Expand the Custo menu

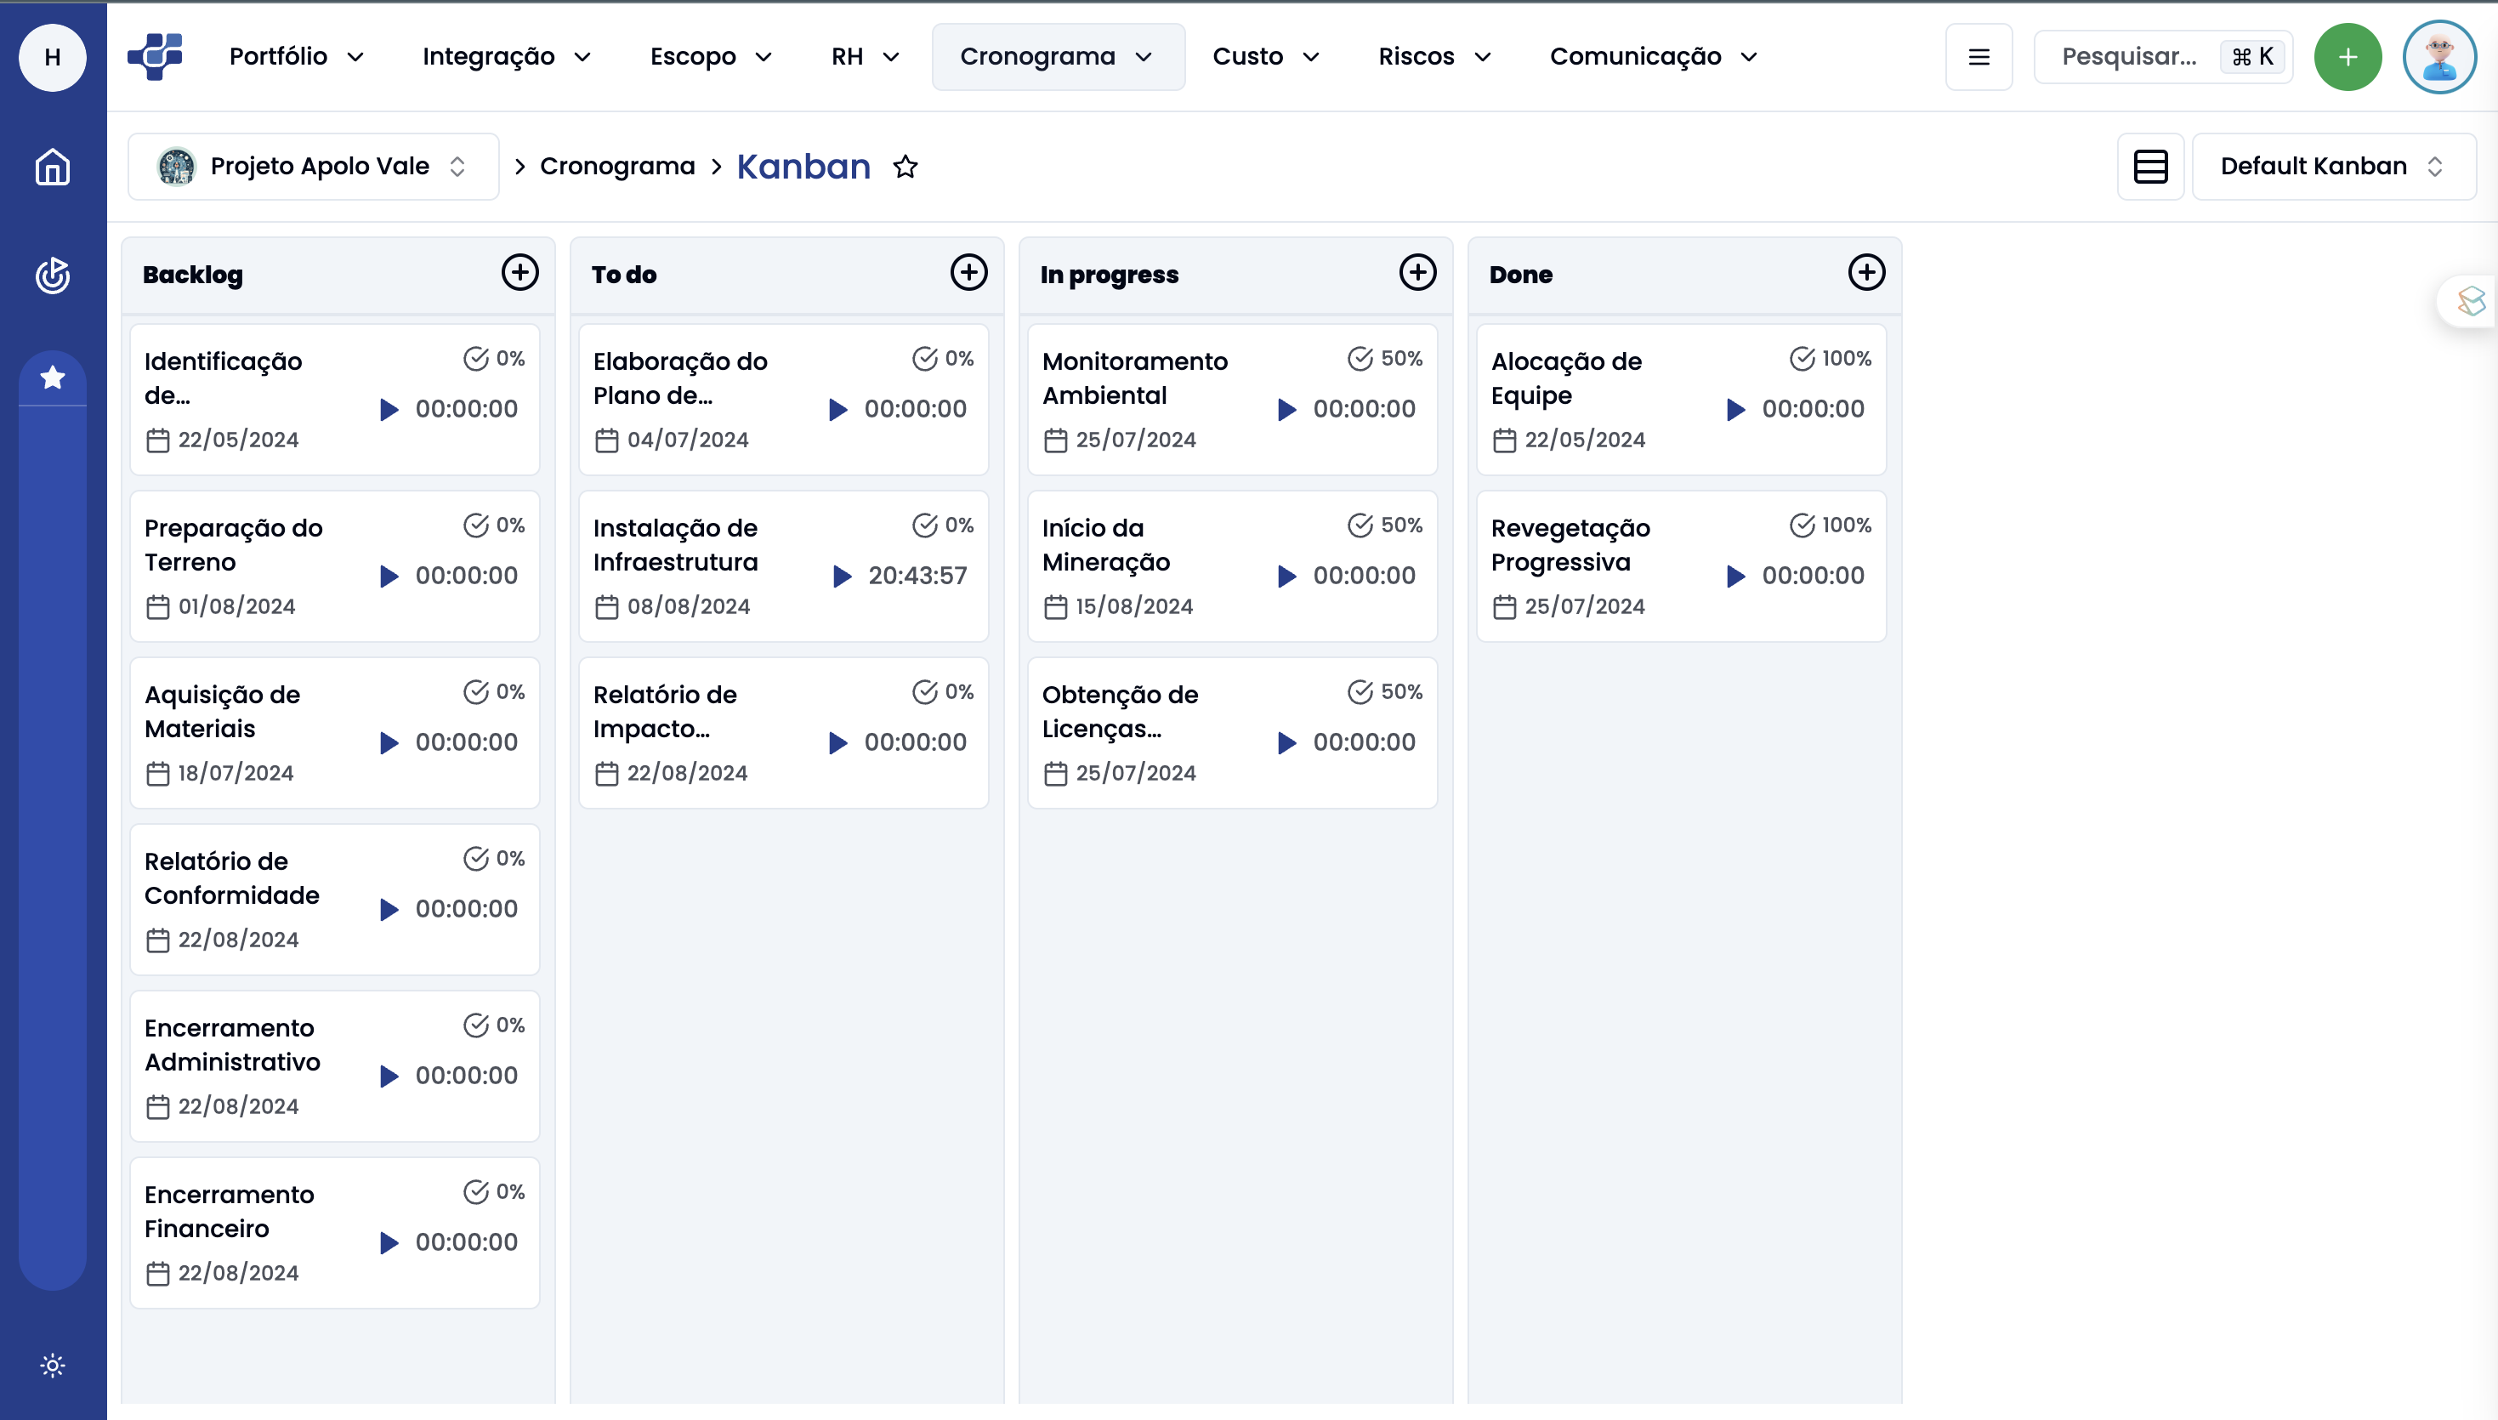click(1265, 57)
